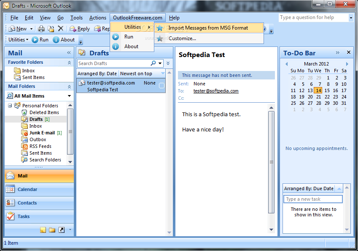Screen dimensions: 358x251
Task: Click the Run button in OutlookFreeware toolbar
Action: (x=40, y=40)
